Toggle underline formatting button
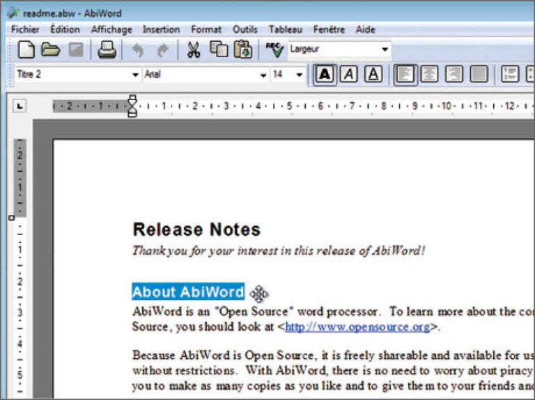The height and width of the screenshot is (400, 535). 373,74
